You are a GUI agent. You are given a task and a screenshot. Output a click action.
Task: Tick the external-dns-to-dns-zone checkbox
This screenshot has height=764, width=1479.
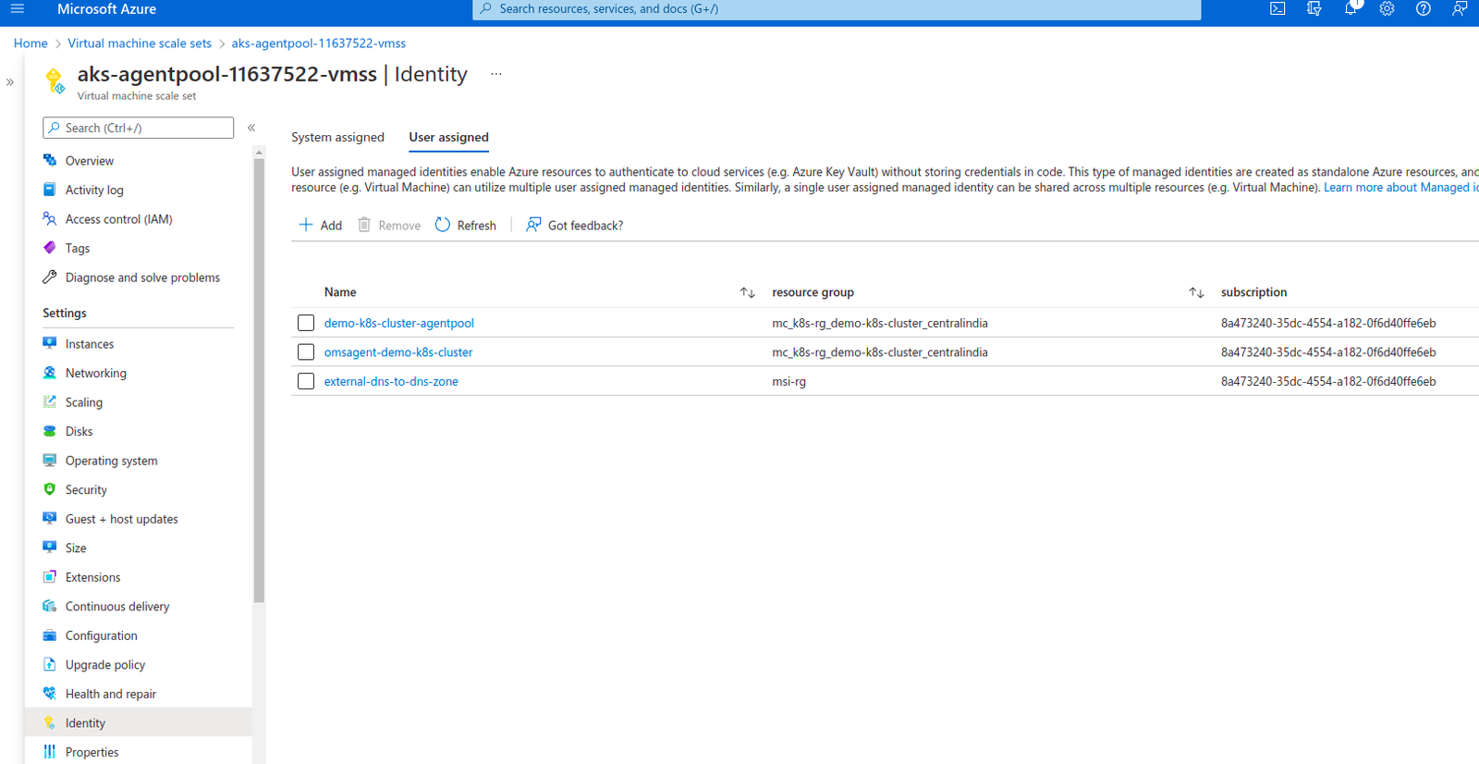[x=306, y=381]
